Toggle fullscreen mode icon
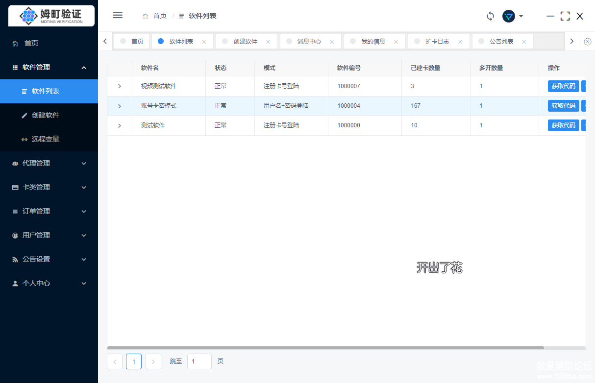This screenshot has height=383, width=595. 565,16
